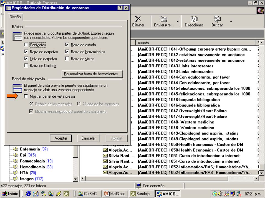Open the Enfermeria (97) folder
Image resolution: width=265 pixels, height=198 pixels.
tap(34, 149)
